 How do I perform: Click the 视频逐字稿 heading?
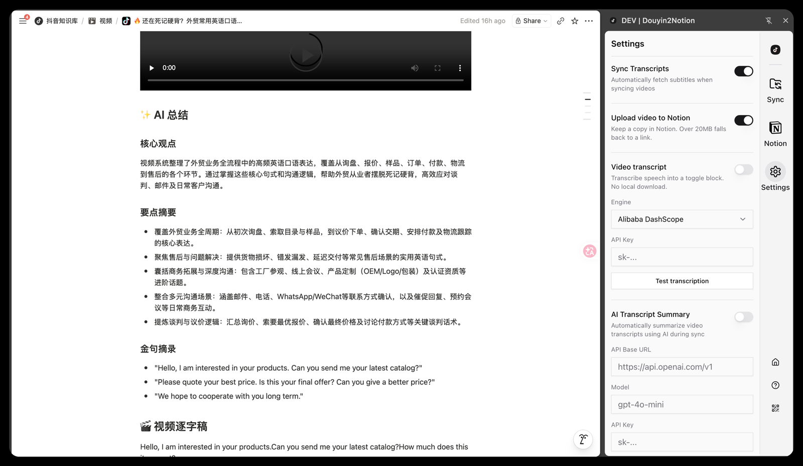point(174,426)
